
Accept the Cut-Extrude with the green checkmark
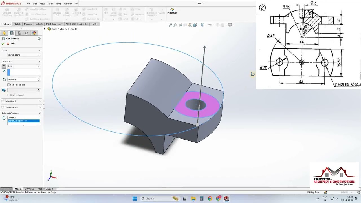(x=3, y=44)
